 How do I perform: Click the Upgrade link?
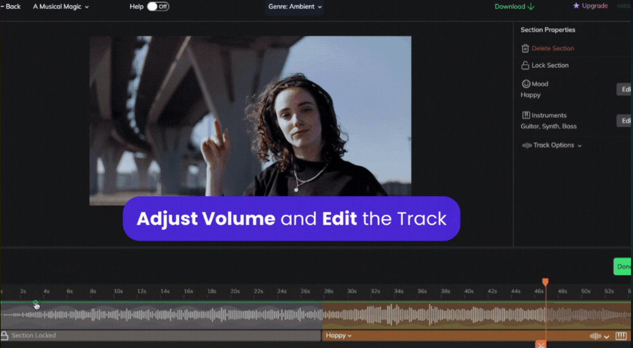coord(594,6)
